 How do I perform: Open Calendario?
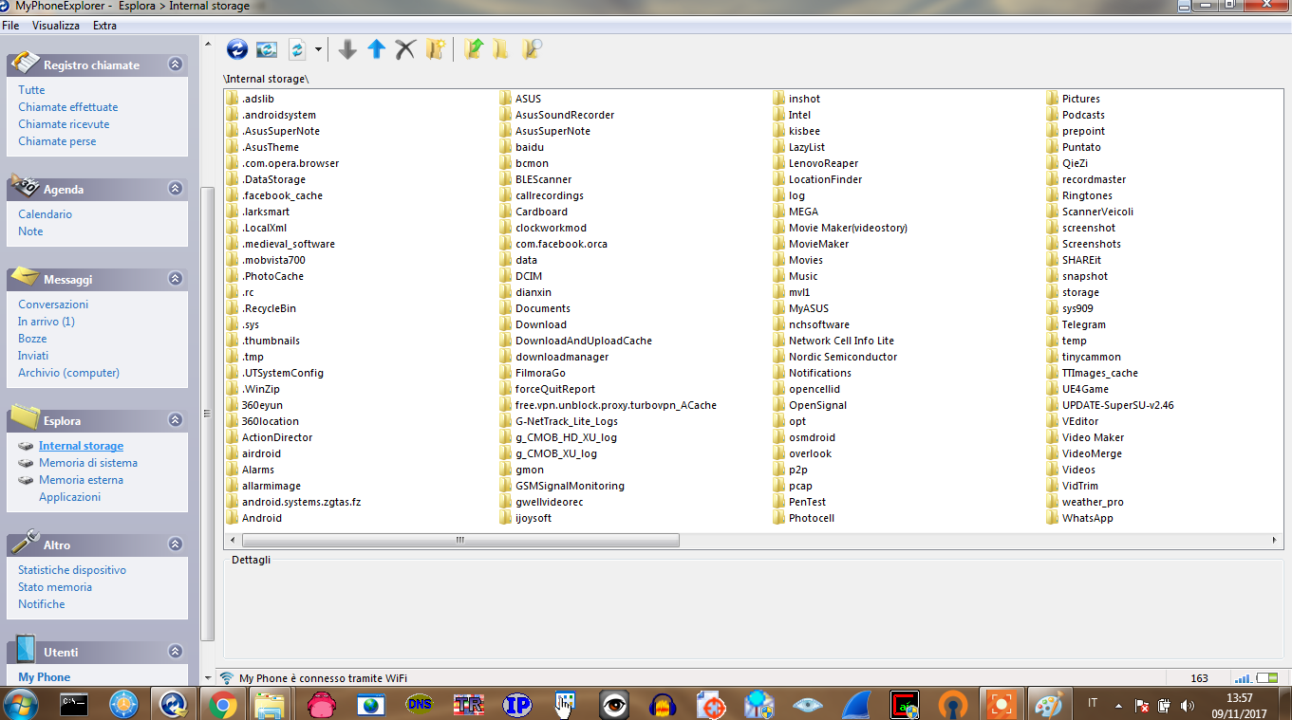[45, 214]
